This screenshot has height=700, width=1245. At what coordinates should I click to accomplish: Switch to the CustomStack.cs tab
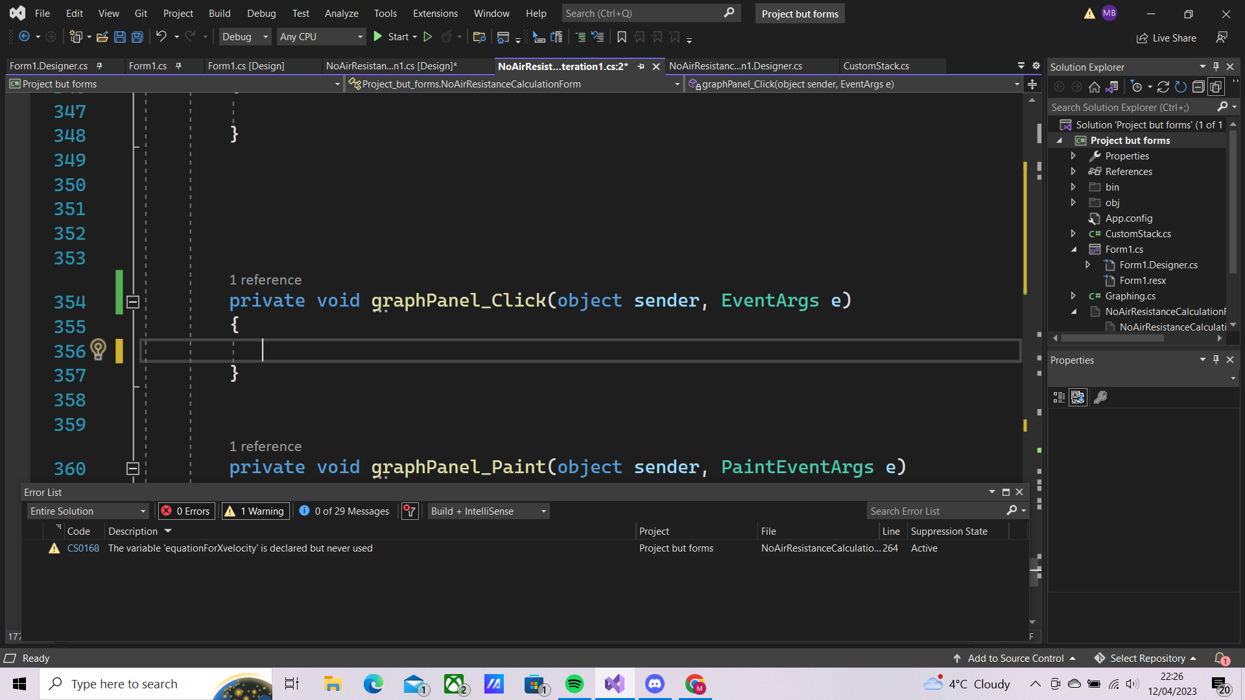pyautogui.click(x=876, y=65)
